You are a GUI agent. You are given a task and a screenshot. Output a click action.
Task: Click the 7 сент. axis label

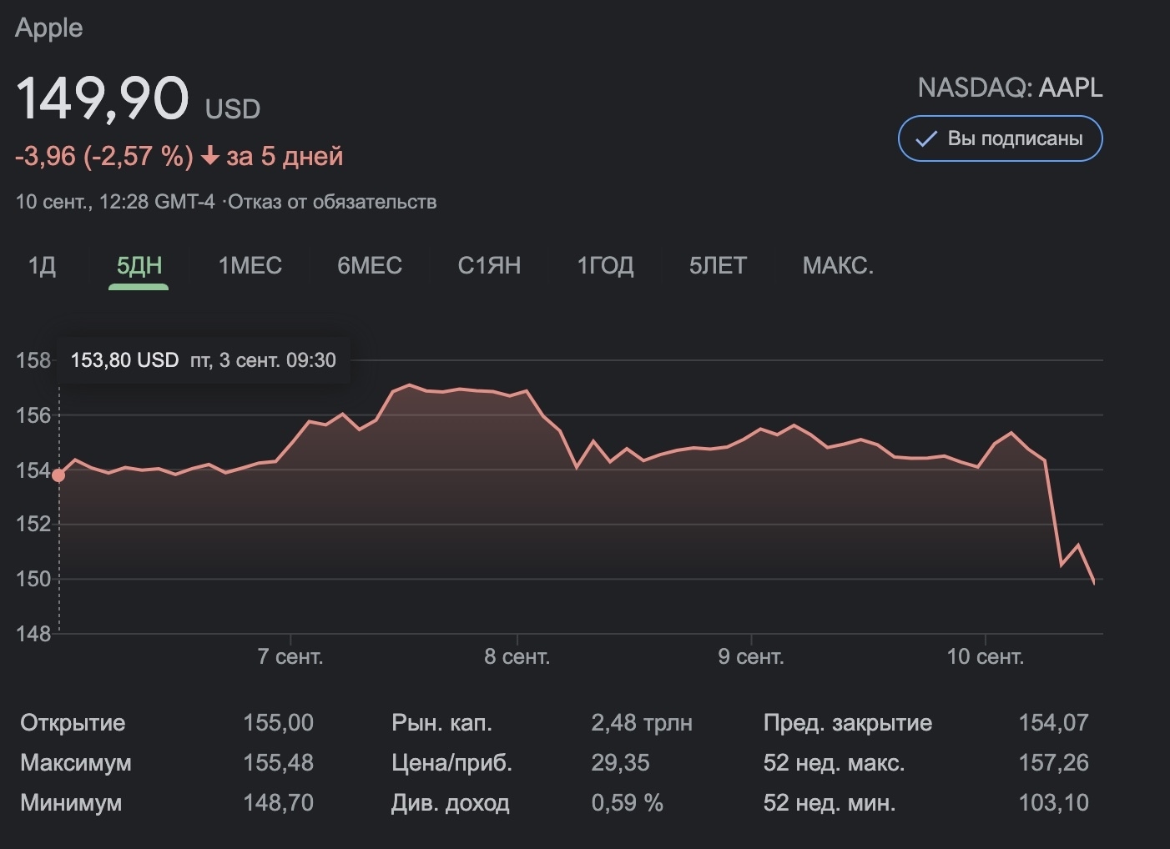point(290,657)
